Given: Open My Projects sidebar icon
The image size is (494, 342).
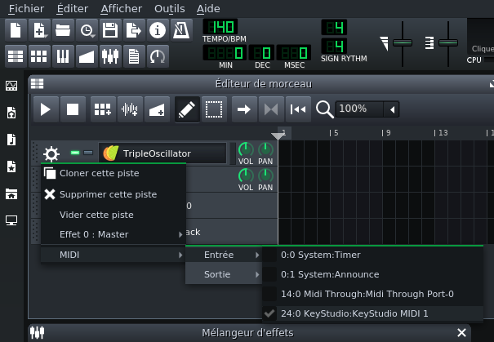Looking at the screenshot, I should [x=11, y=113].
